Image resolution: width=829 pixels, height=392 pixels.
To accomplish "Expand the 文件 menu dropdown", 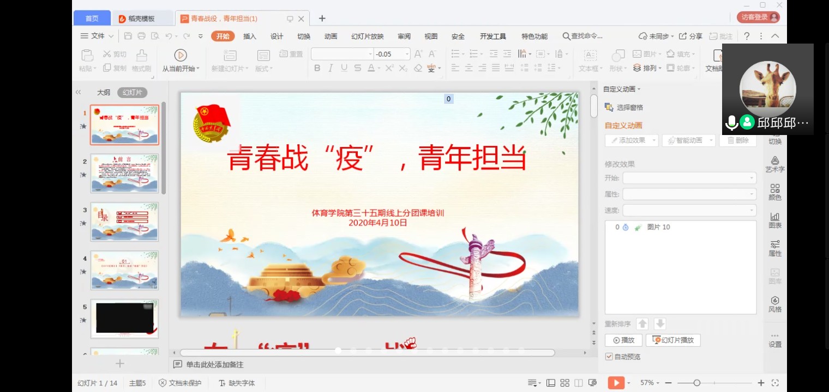I will coord(98,36).
